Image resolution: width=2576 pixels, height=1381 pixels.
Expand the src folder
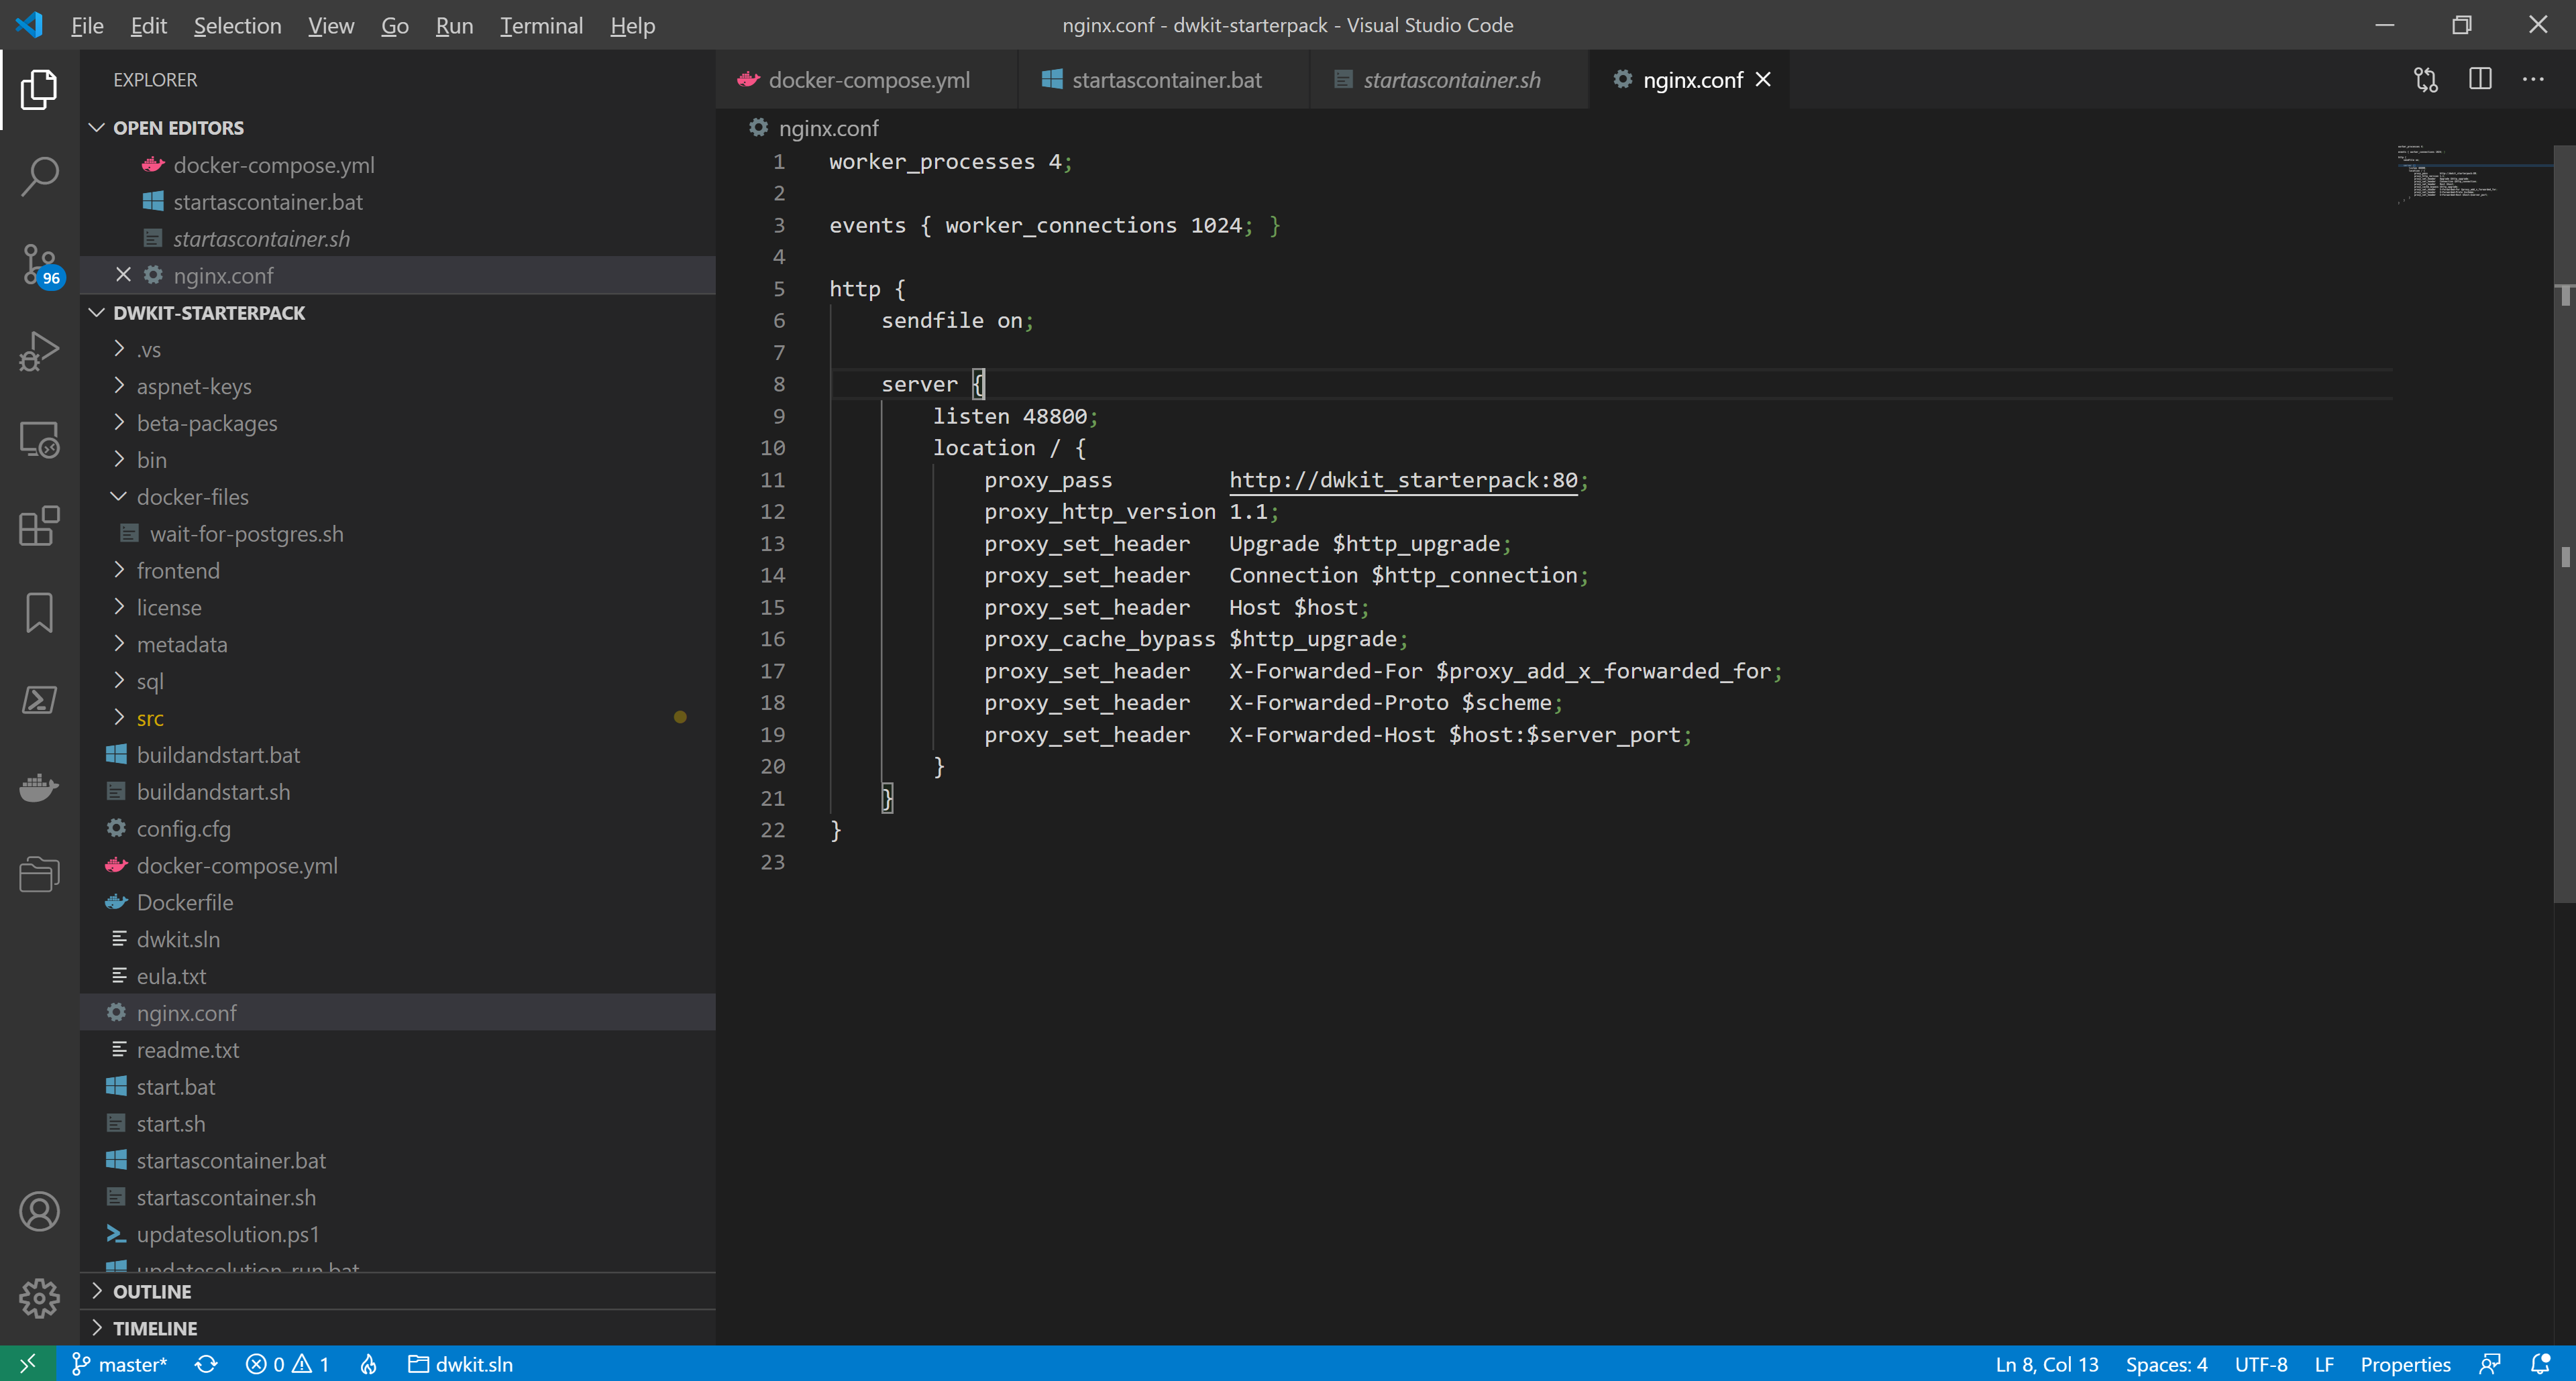(x=398, y=717)
